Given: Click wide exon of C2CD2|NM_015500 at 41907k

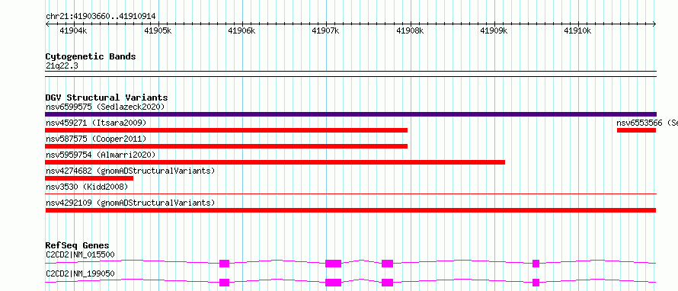Looking at the screenshot, I should (334, 264).
